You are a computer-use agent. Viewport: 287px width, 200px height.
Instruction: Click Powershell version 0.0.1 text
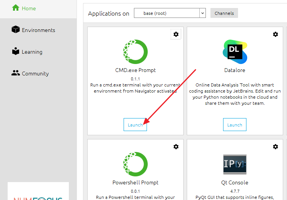point(135,191)
